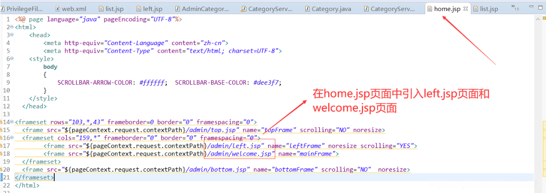Viewport: 546px width, 193px height.
Task: Click pageEncoding "UTF-8" on line 1
Action: pos(163,19)
